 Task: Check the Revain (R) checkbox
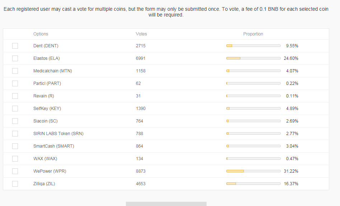point(15,96)
